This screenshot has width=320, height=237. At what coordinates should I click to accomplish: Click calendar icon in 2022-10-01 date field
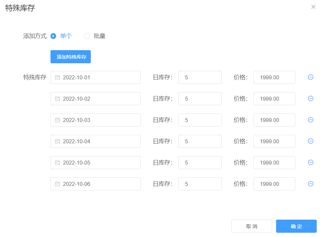point(58,77)
